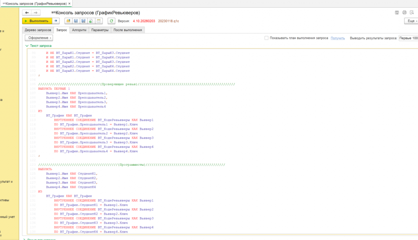Select the После выполнения tab
Image resolution: width=418 pixels, height=240 pixels.
tap(127, 30)
